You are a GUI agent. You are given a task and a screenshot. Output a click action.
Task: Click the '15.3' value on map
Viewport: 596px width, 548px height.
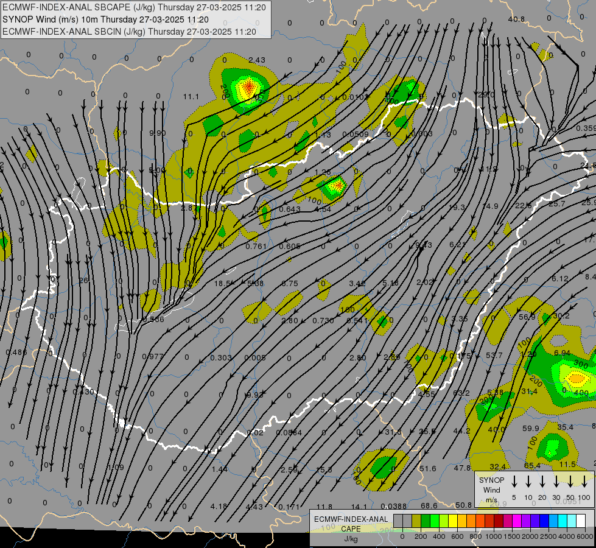coord(324,470)
